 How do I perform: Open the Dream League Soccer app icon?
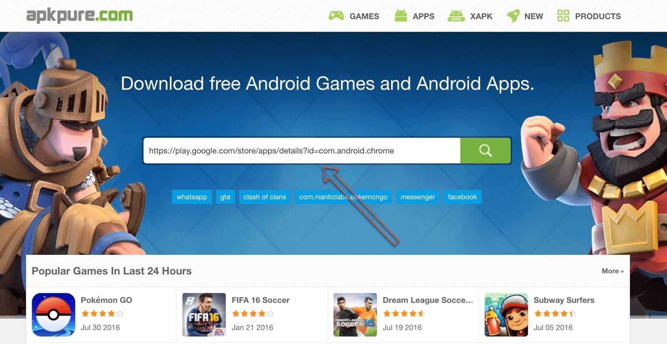click(355, 314)
